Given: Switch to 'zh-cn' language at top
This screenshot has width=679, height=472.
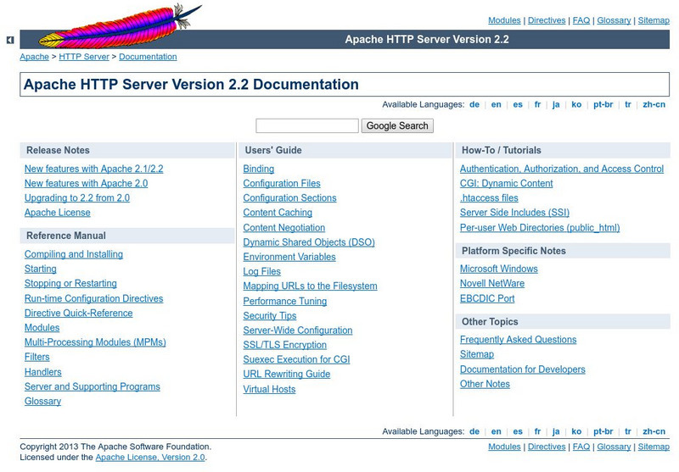Looking at the screenshot, I should 654,104.
